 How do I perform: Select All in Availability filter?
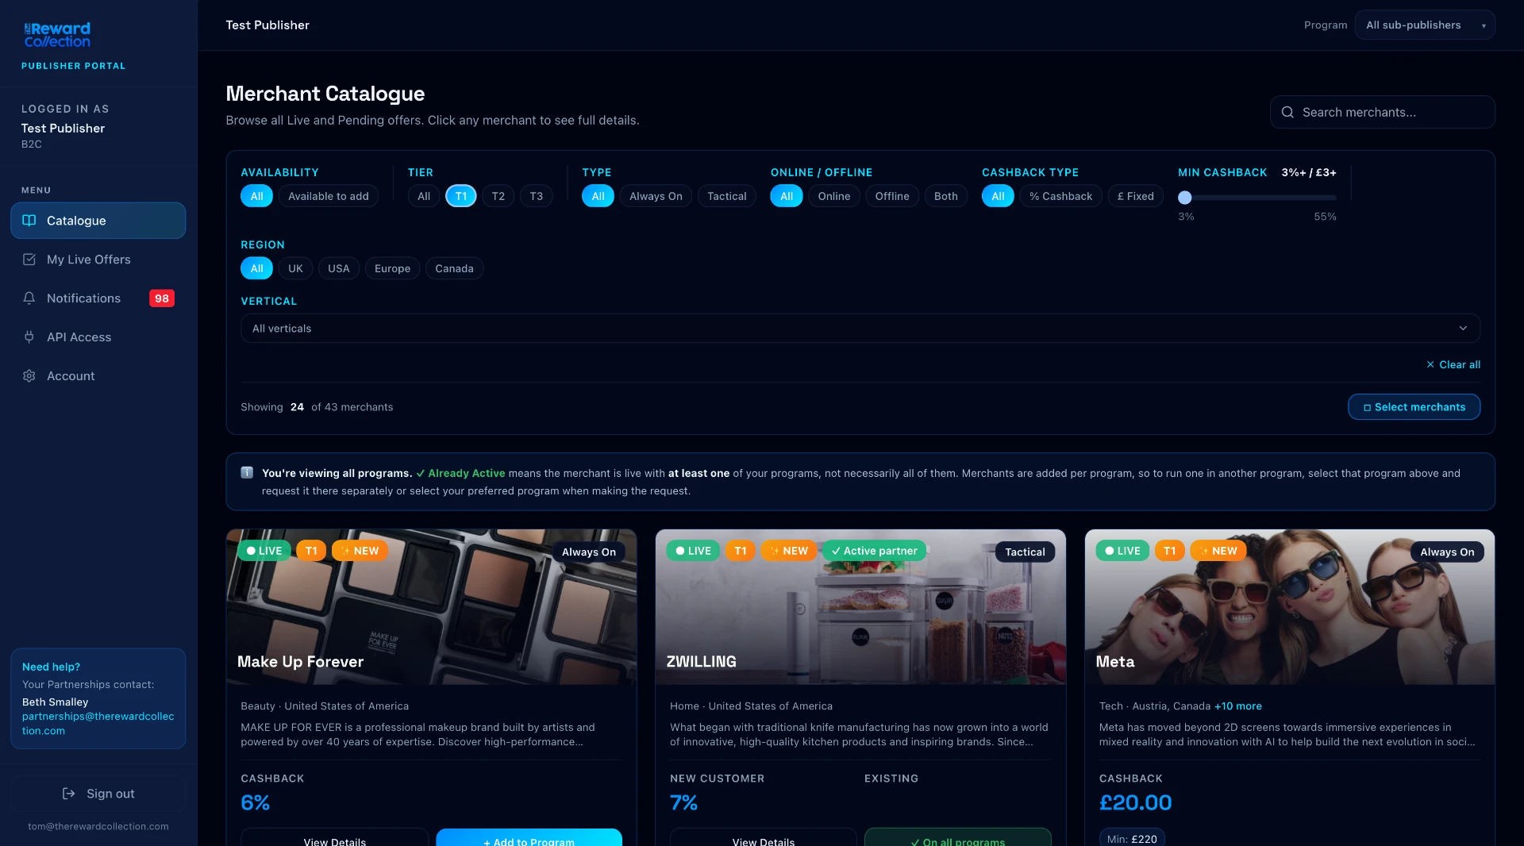point(256,196)
